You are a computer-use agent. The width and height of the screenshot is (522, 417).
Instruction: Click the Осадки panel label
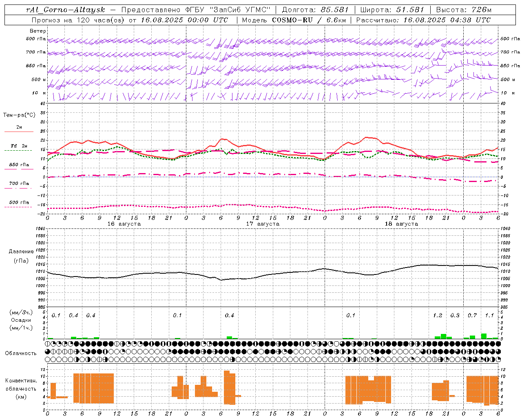click(21, 320)
